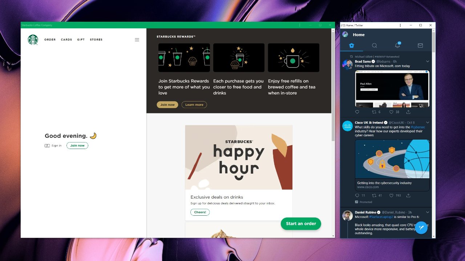Click the gold Join now rewards button
Image resolution: width=465 pixels, height=261 pixels.
click(167, 105)
